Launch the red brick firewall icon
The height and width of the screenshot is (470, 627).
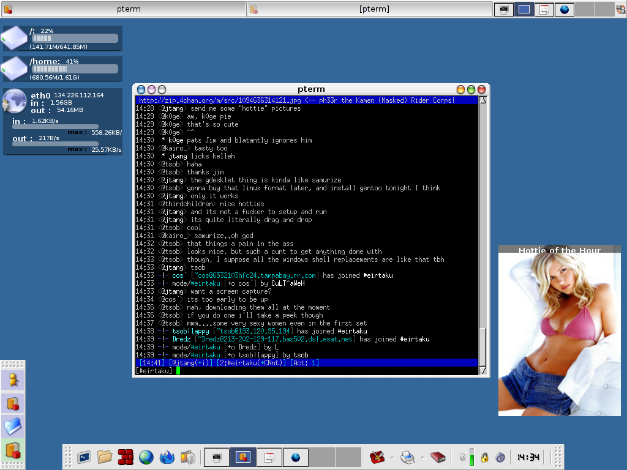pos(126,457)
